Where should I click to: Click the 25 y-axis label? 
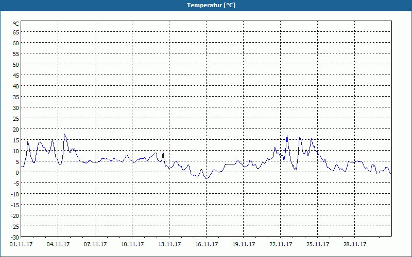16,118
